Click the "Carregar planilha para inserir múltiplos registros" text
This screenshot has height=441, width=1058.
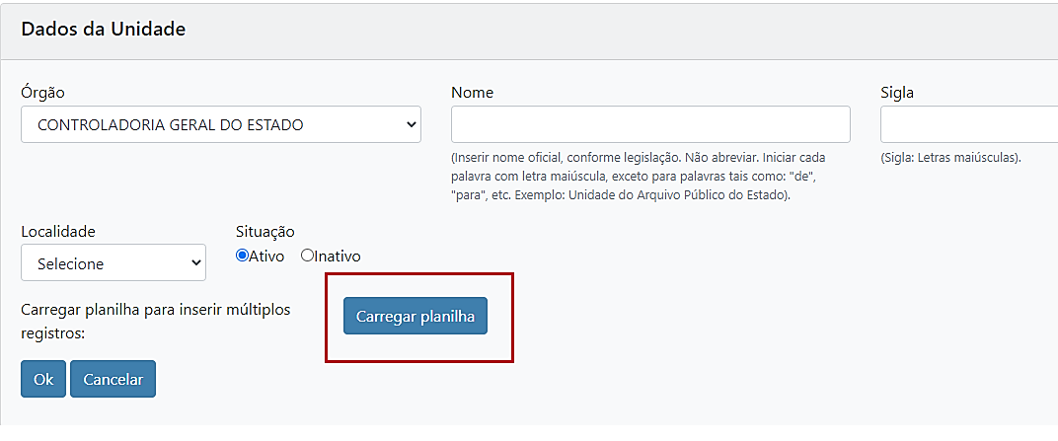pos(156,321)
